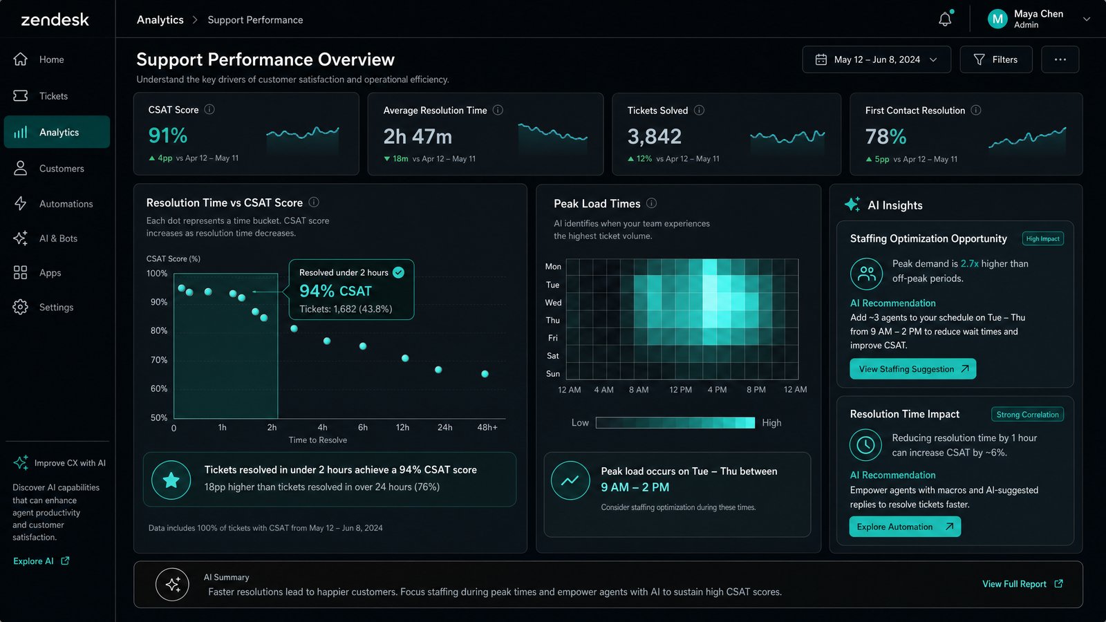The height and width of the screenshot is (622, 1106).
Task: Click the clock icon in Resolution Time Impact
Action: 865,446
